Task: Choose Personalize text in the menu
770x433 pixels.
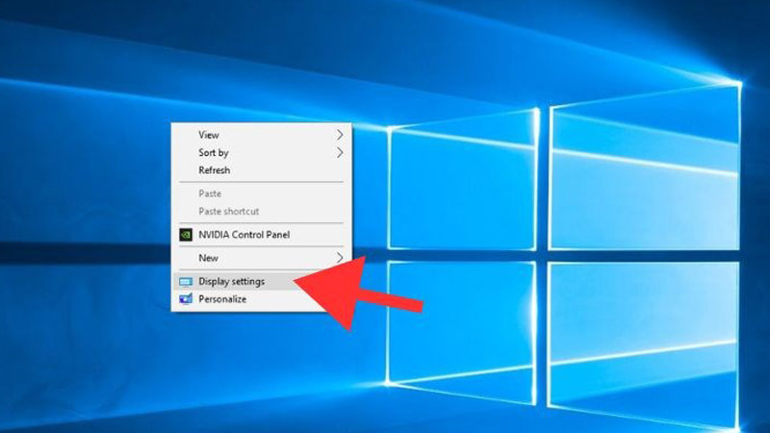Action: point(222,299)
